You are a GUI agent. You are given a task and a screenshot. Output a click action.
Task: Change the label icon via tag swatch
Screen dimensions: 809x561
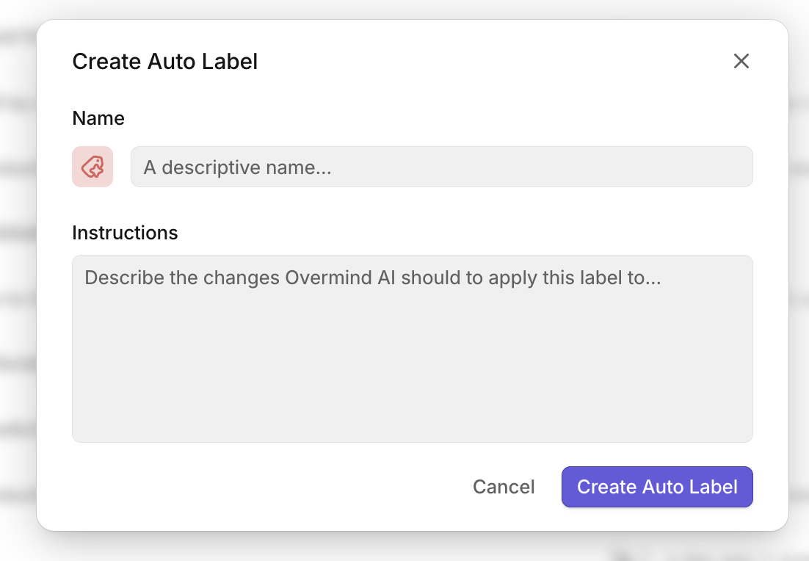coord(92,167)
